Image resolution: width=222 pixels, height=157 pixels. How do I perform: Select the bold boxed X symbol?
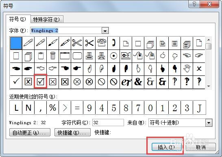click(x=65, y=82)
